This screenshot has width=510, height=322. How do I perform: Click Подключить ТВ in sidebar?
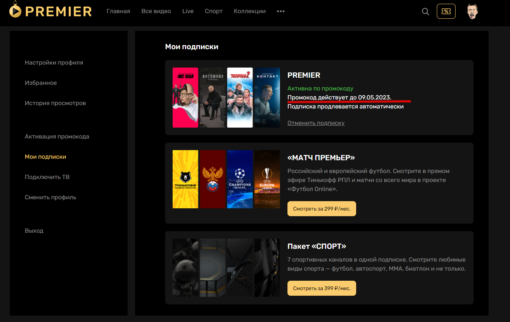point(47,177)
